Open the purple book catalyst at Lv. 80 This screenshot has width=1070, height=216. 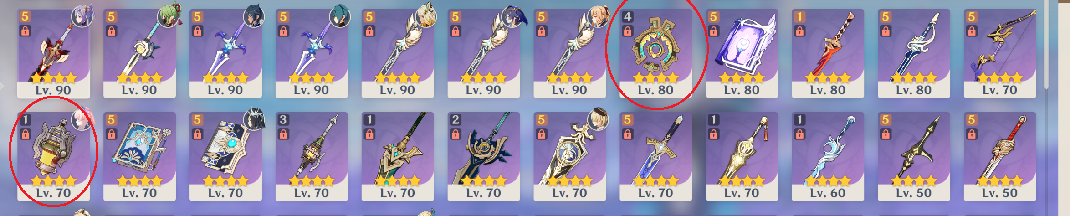click(742, 53)
